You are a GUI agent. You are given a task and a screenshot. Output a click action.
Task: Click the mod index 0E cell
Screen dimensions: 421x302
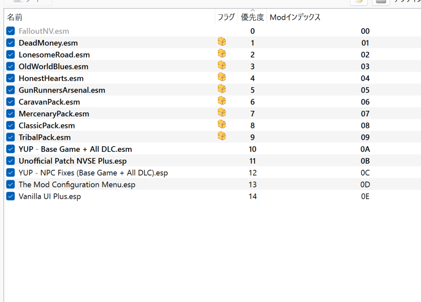click(x=365, y=197)
